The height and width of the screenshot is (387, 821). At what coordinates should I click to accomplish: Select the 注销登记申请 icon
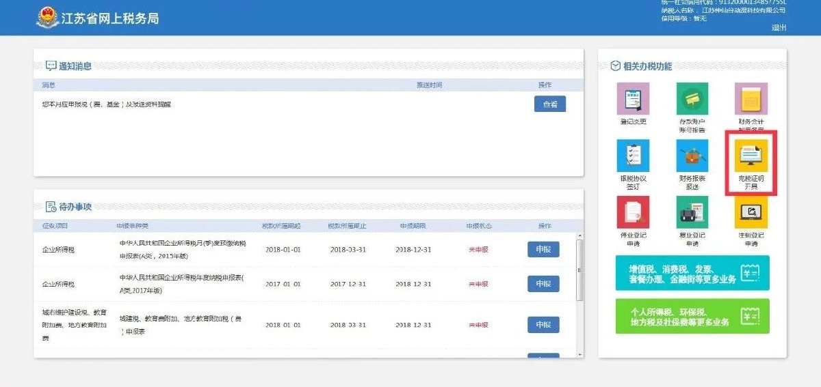751,213
